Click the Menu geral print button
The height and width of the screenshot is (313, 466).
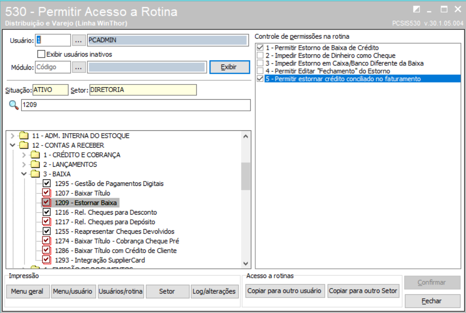pyautogui.click(x=28, y=291)
